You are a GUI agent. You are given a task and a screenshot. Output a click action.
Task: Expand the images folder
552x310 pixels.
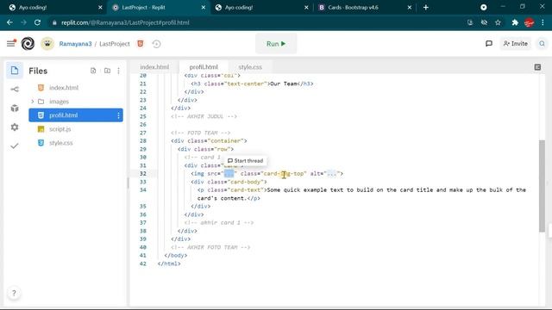33,102
